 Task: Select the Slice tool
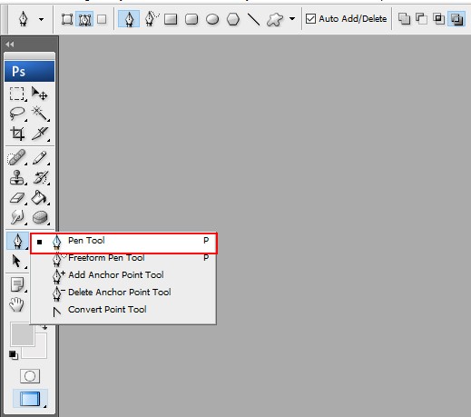(40, 134)
